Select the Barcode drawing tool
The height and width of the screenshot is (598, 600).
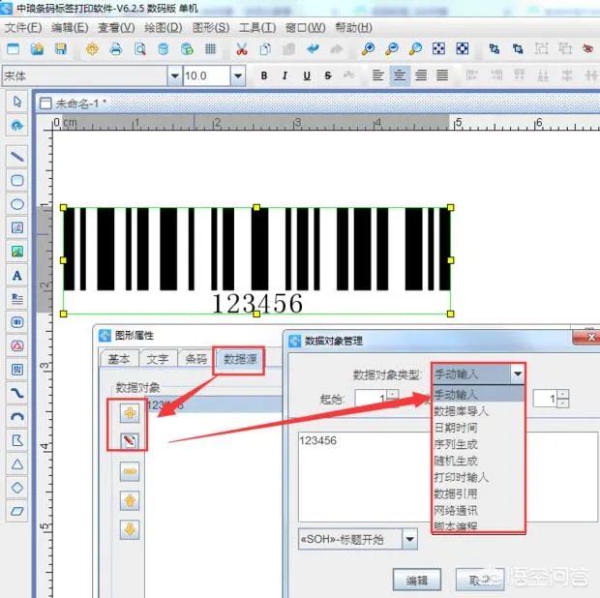click(17, 322)
